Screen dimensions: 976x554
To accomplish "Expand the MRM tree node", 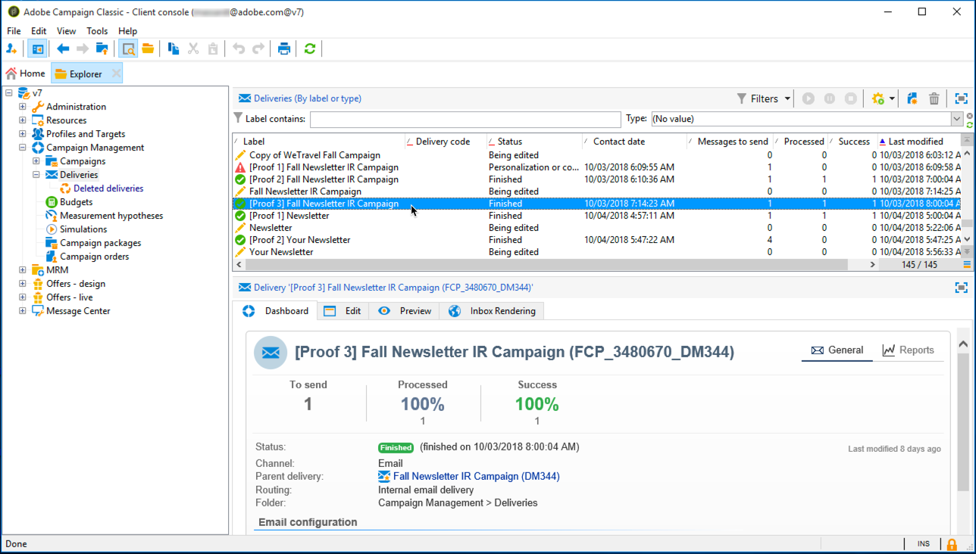I will point(23,270).
